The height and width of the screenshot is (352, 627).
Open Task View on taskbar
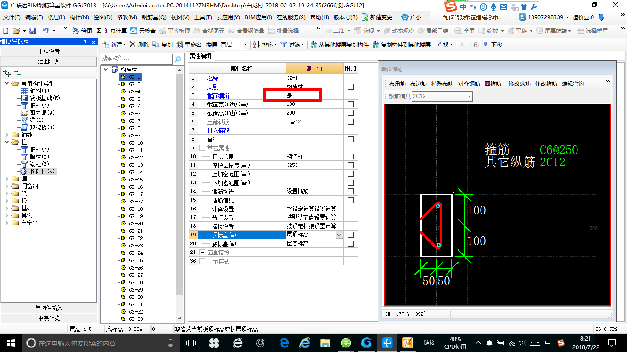(190, 343)
